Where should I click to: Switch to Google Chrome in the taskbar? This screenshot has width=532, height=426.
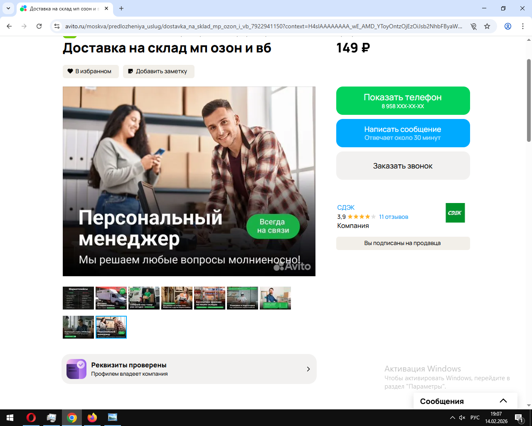click(72, 418)
